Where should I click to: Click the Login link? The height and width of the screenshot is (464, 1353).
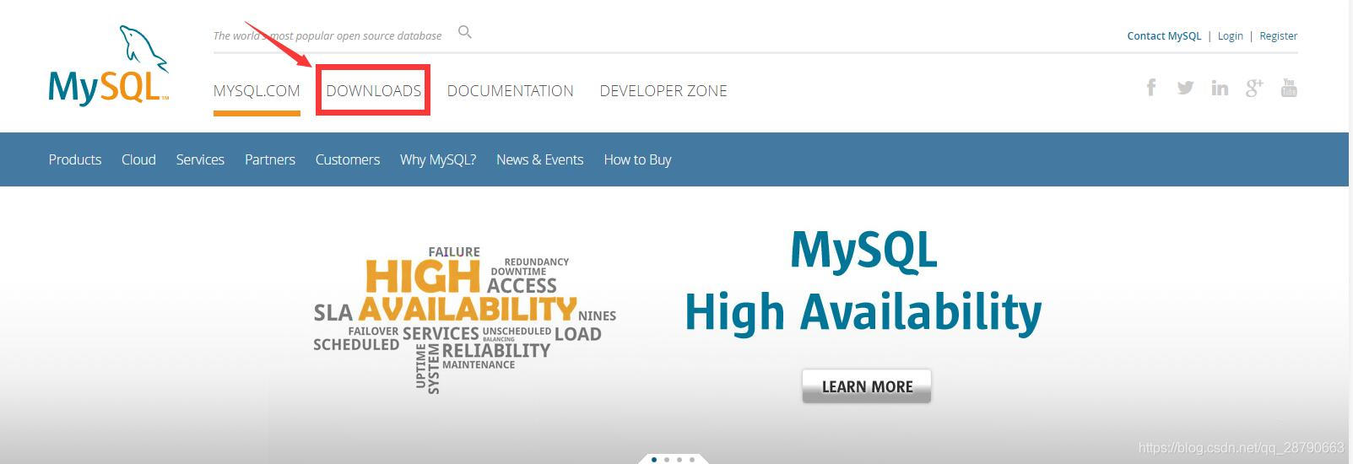click(1231, 35)
